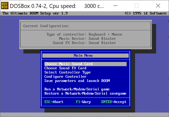Select Run a Network/Modem/Serial game
Screen dimensions: 169x117
click(x=77, y=89)
